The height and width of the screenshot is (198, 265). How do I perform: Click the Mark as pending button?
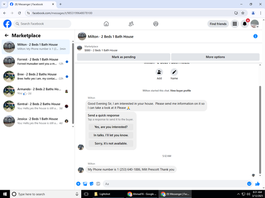click(123, 57)
